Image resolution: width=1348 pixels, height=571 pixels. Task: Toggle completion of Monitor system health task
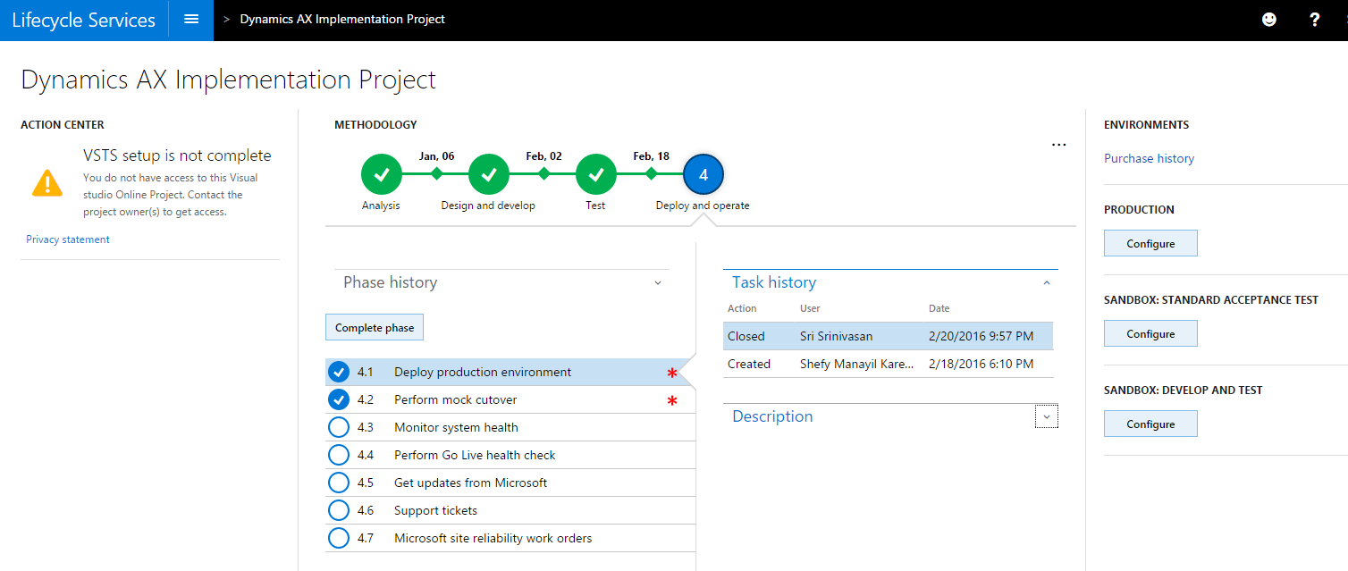[x=339, y=428]
